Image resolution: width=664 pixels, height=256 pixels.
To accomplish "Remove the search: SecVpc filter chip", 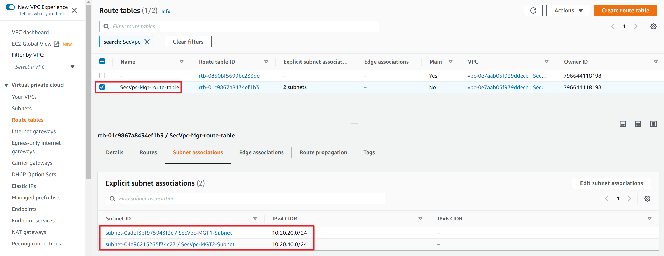I will tap(147, 42).
